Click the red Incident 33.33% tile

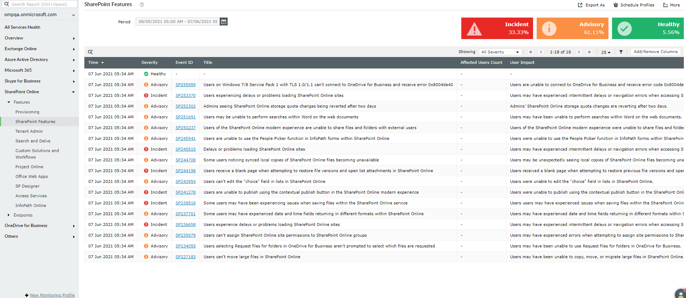pyautogui.click(x=497, y=28)
